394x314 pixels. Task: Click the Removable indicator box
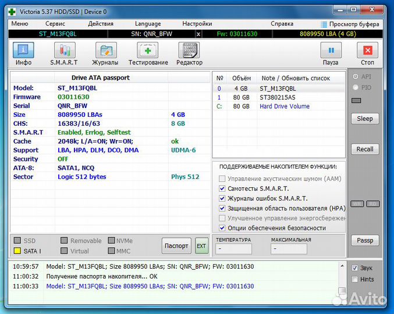click(x=64, y=241)
